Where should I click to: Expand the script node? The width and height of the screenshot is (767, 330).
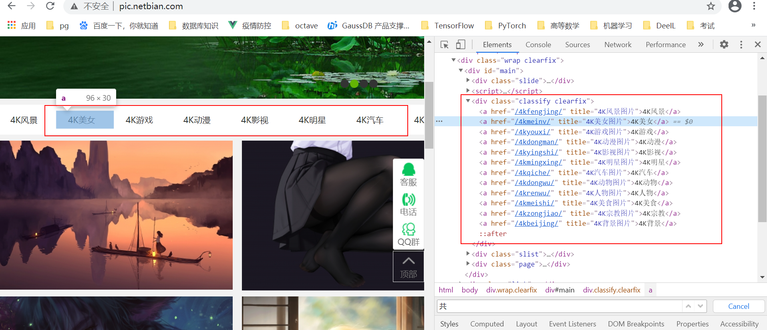pyautogui.click(x=468, y=91)
